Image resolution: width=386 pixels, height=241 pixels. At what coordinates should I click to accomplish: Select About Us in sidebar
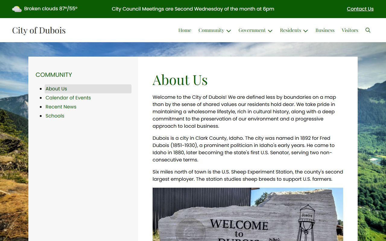88,89
